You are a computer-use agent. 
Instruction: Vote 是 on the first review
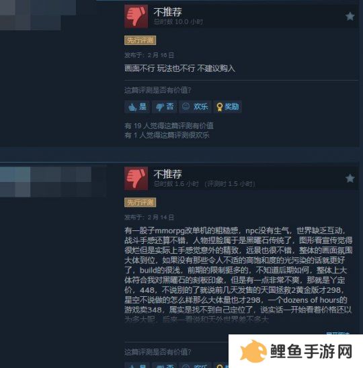coord(137,107)
